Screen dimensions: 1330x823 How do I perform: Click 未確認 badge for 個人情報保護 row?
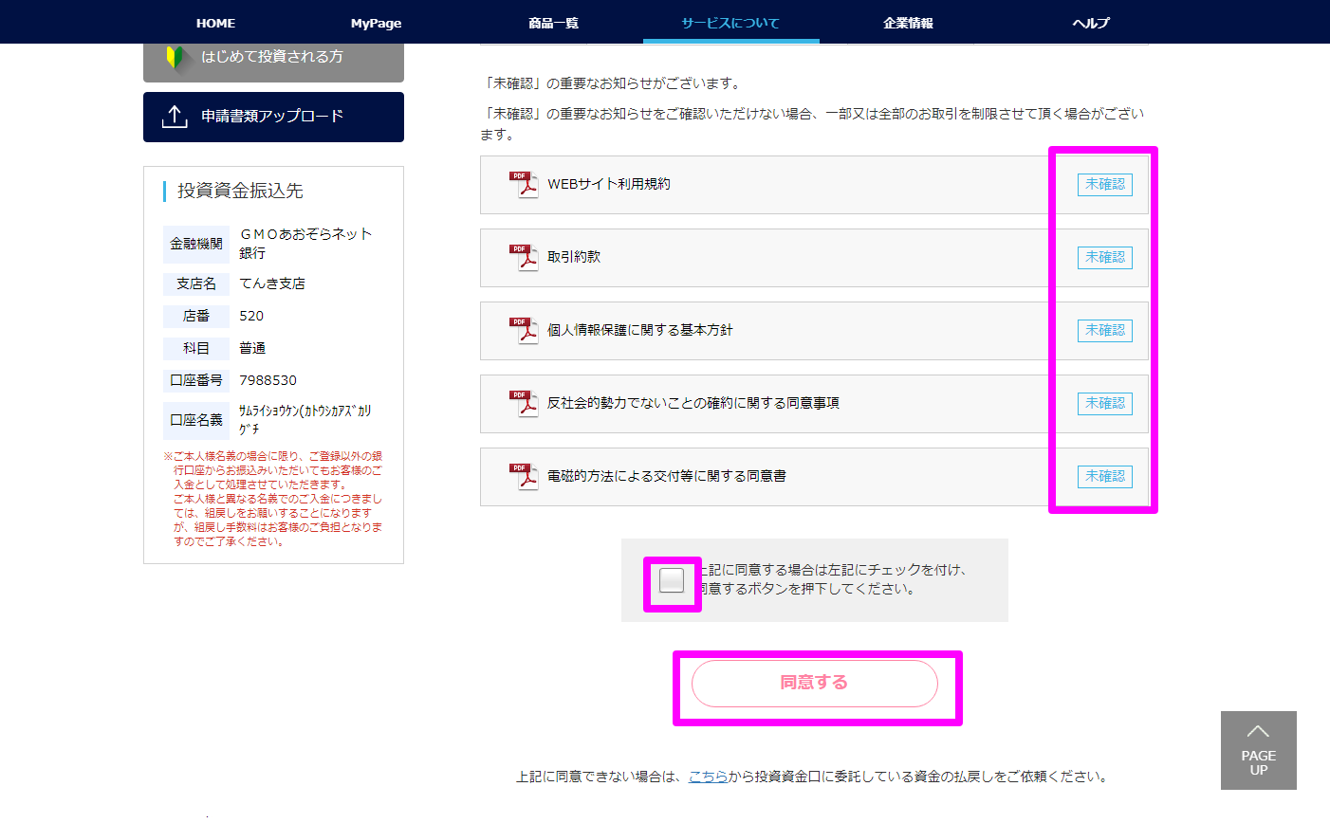click(x=1104, y=331)
